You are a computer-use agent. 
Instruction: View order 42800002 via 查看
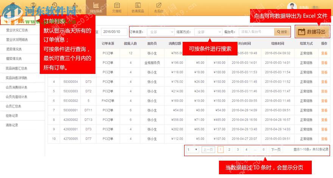[324, 120]
